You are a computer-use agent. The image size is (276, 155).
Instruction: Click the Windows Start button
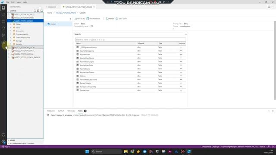(x=87, y=152)
